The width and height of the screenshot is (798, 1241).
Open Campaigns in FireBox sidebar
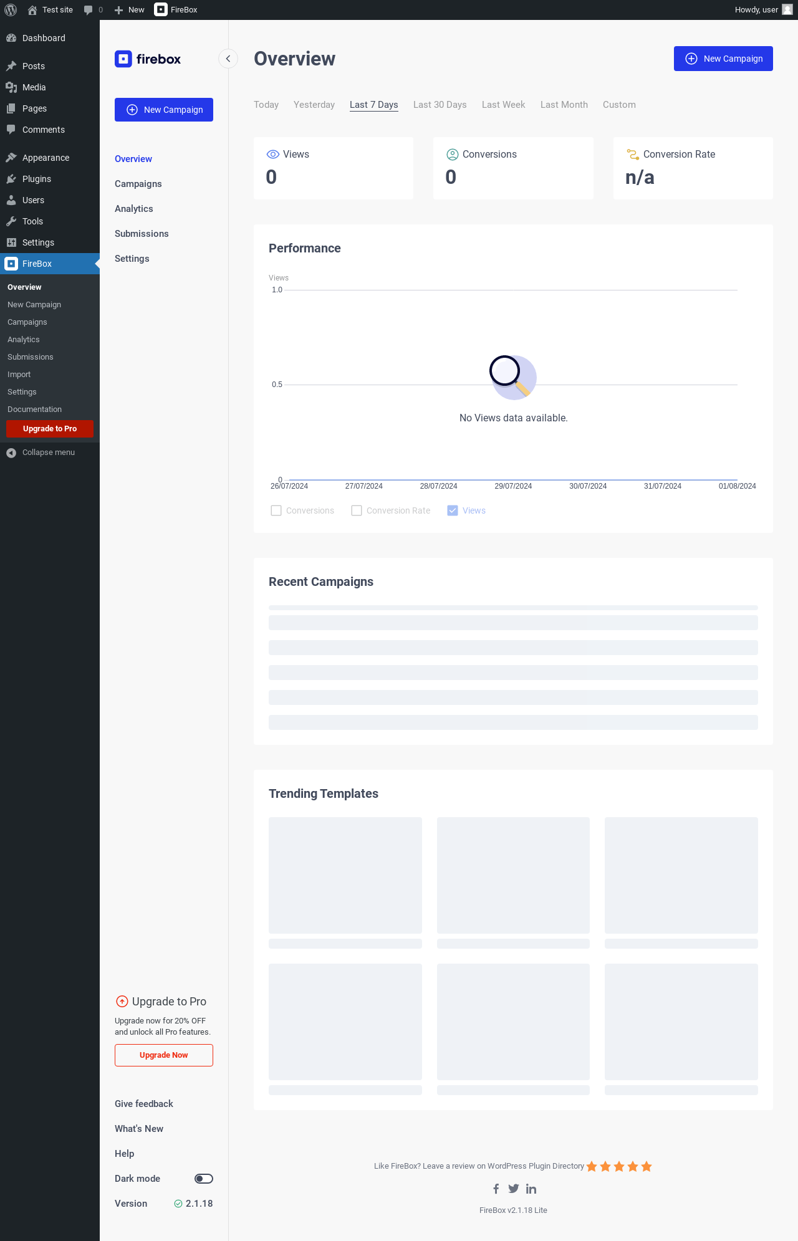[x=138, y=184]
